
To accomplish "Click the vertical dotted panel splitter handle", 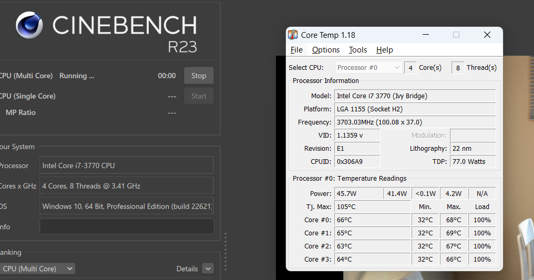I will click(x=225, y=252).
